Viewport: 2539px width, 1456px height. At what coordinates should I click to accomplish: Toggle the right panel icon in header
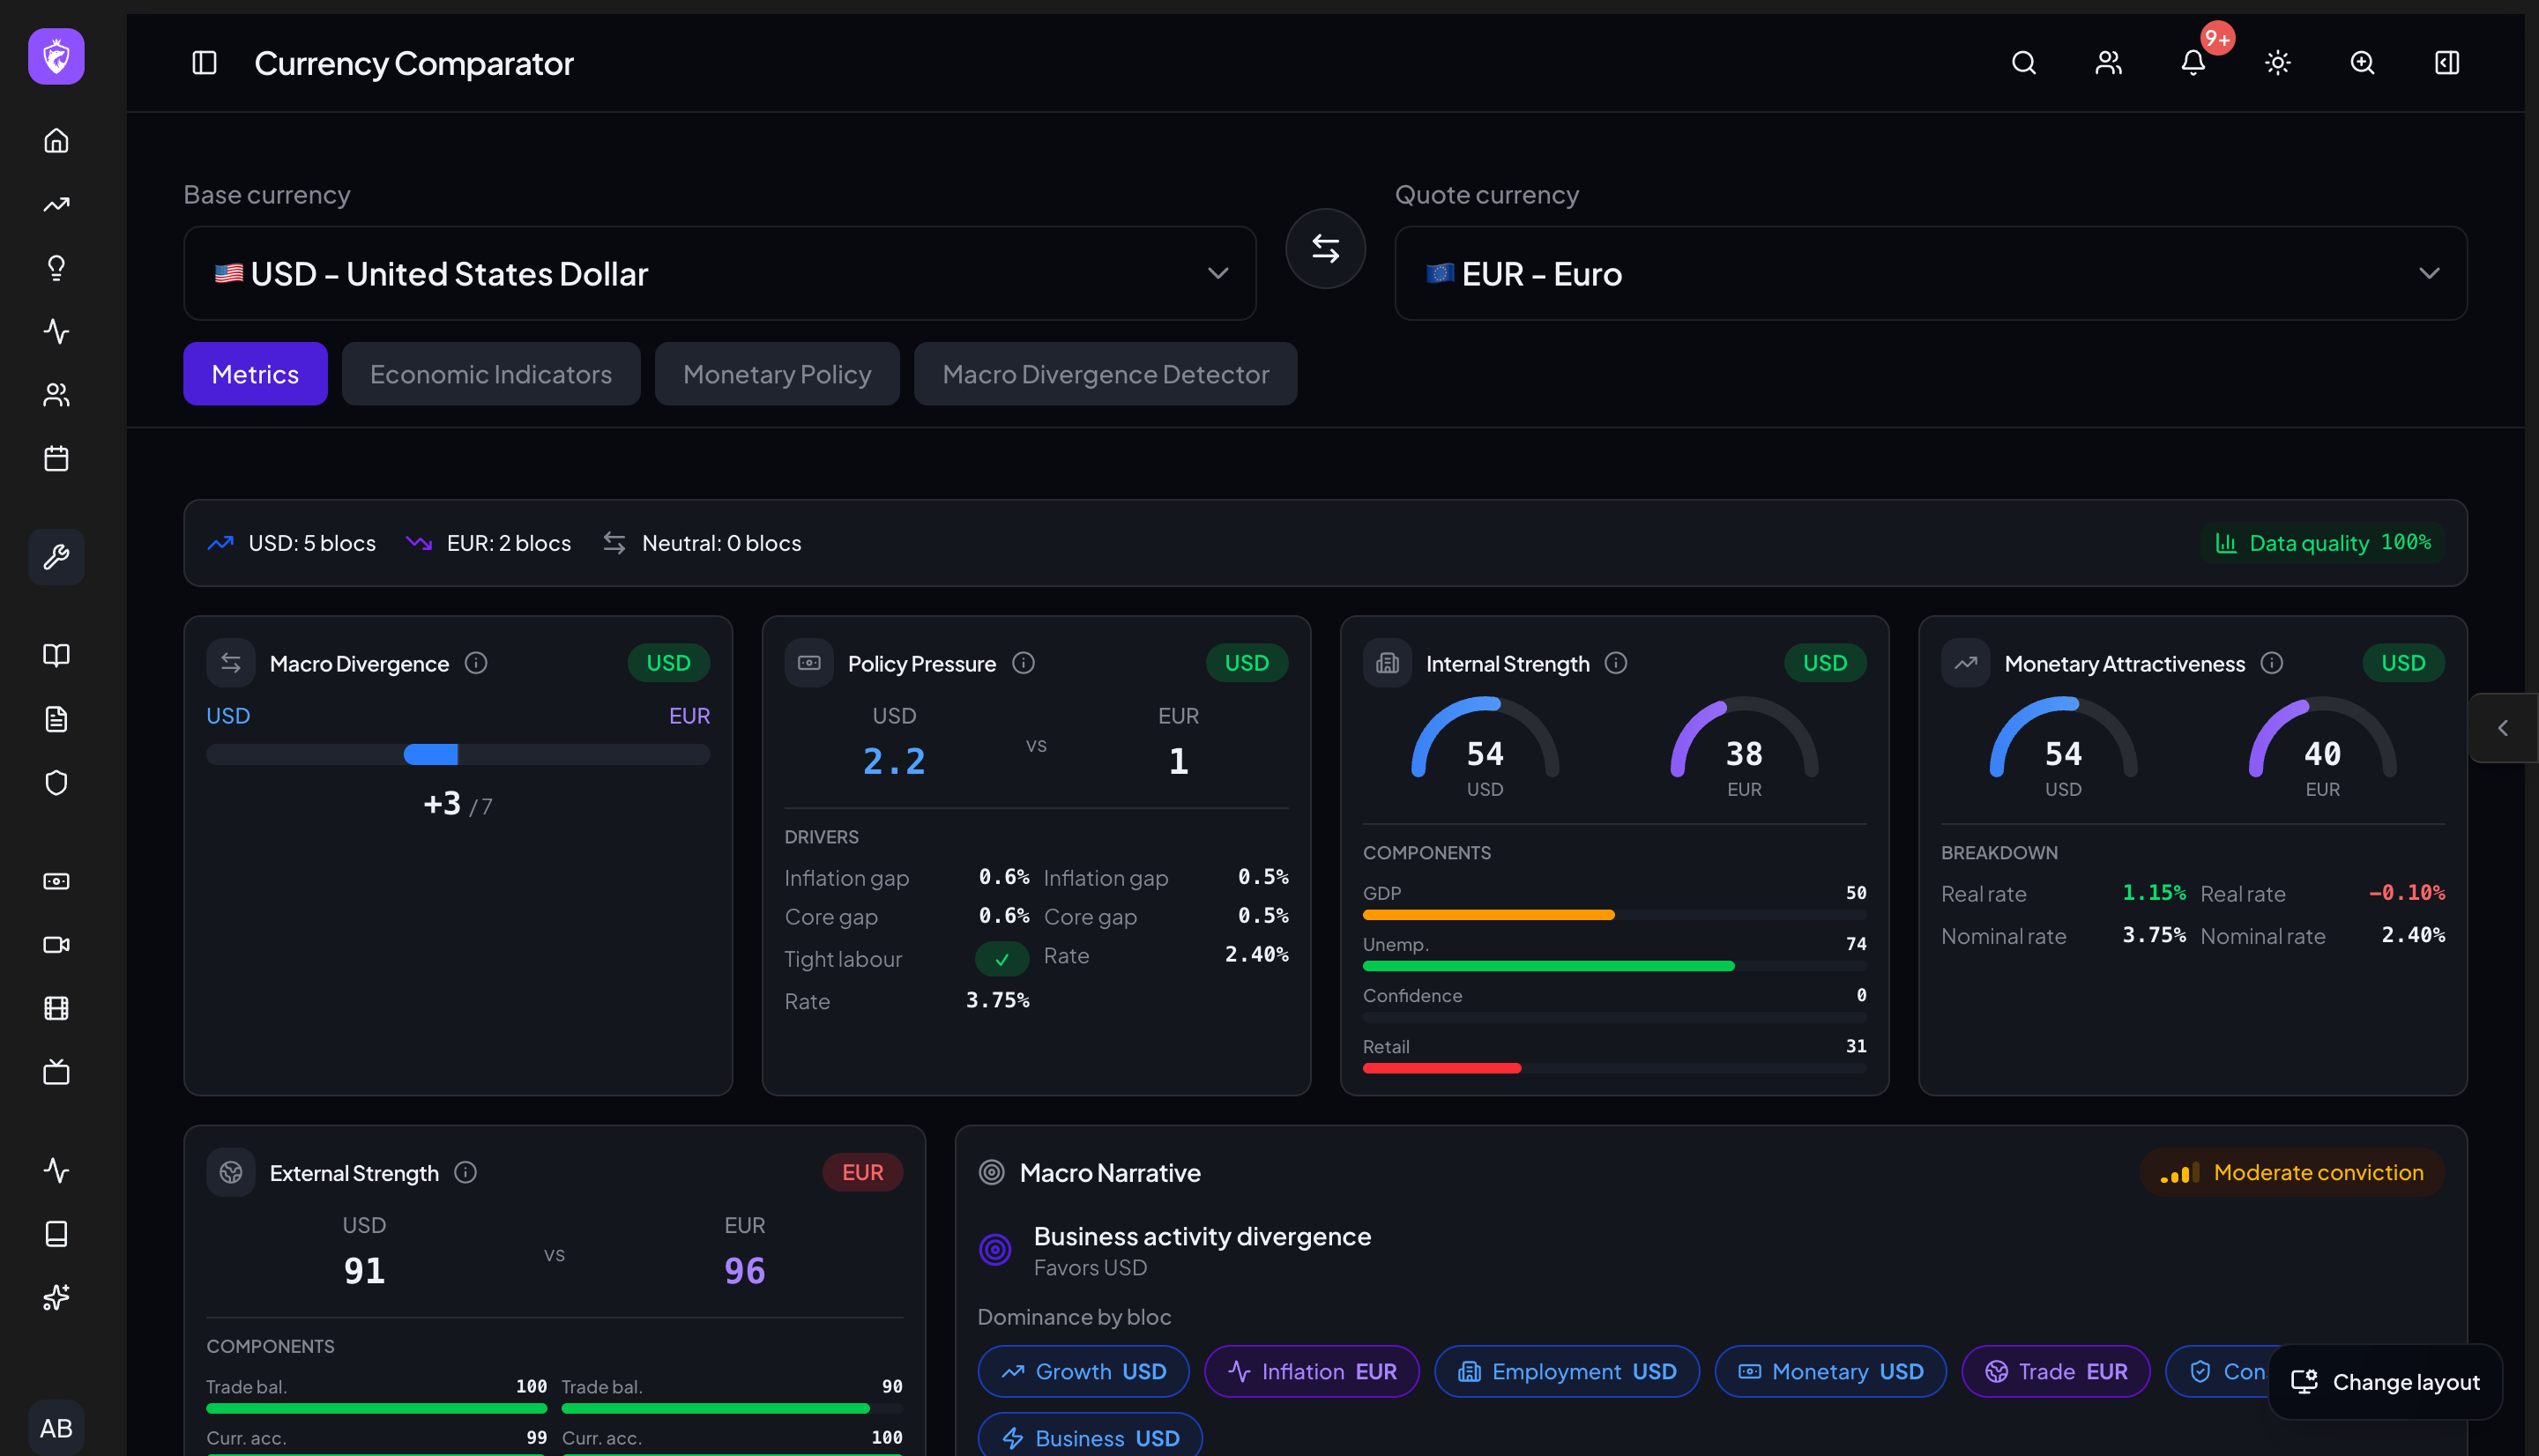coord(2447,63)
